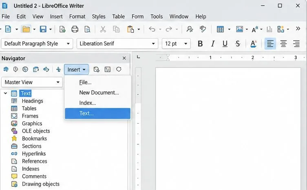Toggle Bold formatting
307x190 pixels.
pos(200,44)
